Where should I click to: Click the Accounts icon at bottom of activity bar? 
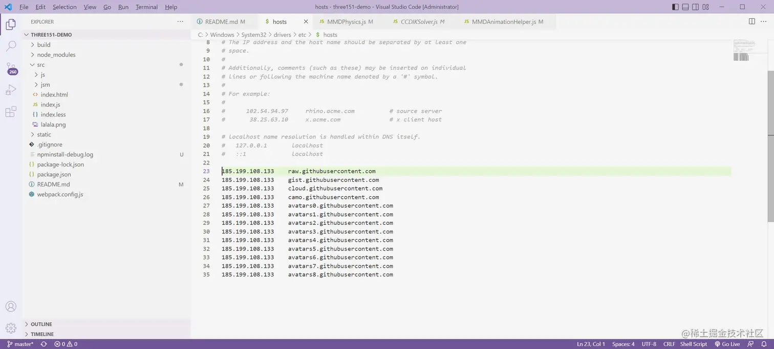pos(11,306)
